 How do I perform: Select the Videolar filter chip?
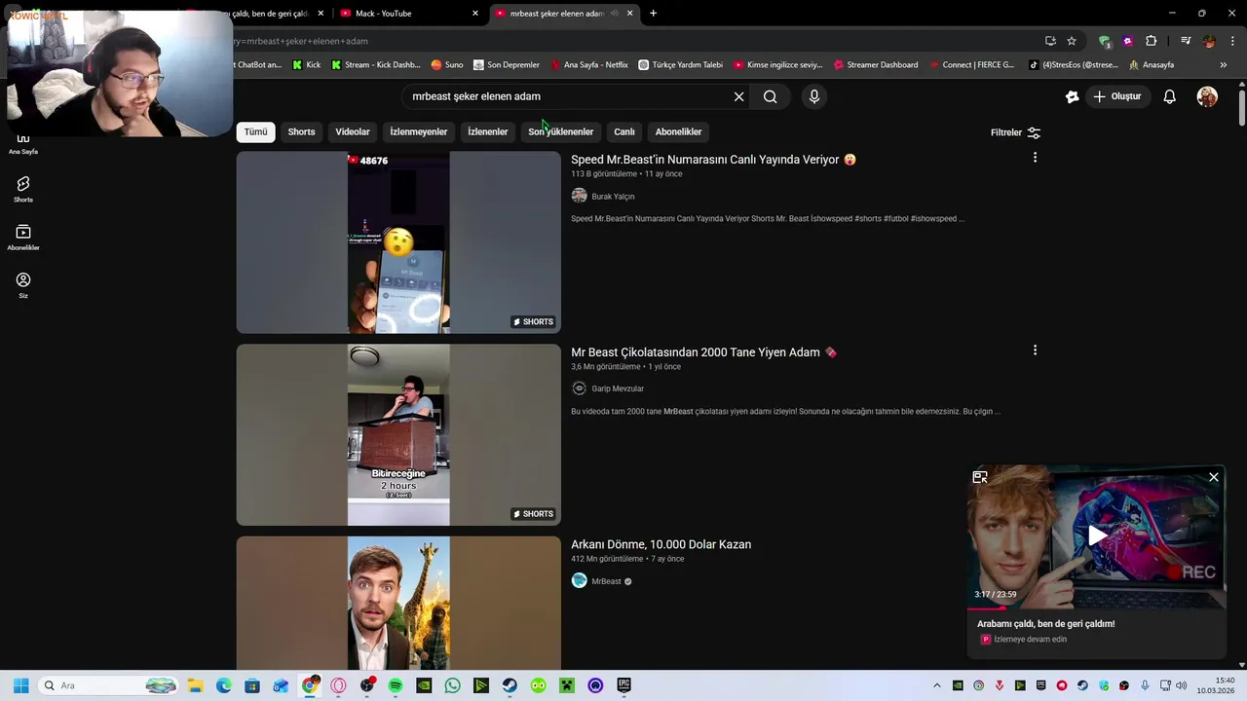point(353,131)
